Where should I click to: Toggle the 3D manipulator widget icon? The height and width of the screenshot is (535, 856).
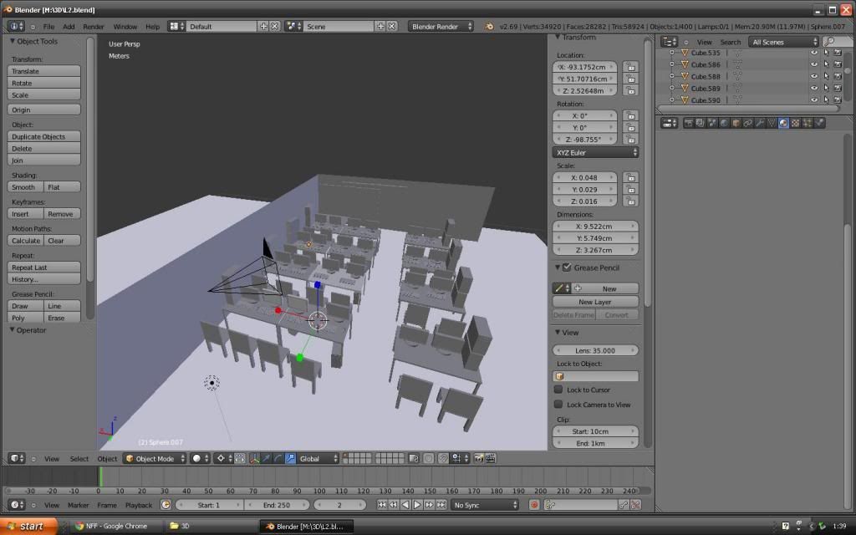click(254, 458)
